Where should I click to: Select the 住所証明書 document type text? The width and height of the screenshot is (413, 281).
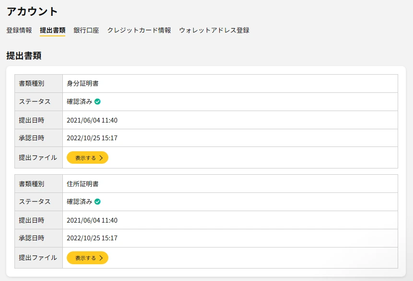pos(83,184)
